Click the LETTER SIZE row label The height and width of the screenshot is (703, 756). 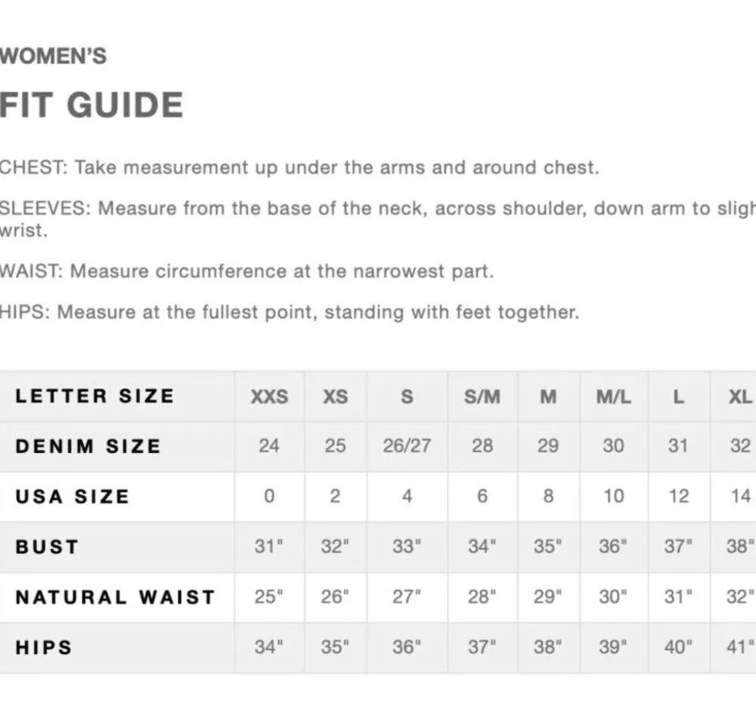pos(94,396)
